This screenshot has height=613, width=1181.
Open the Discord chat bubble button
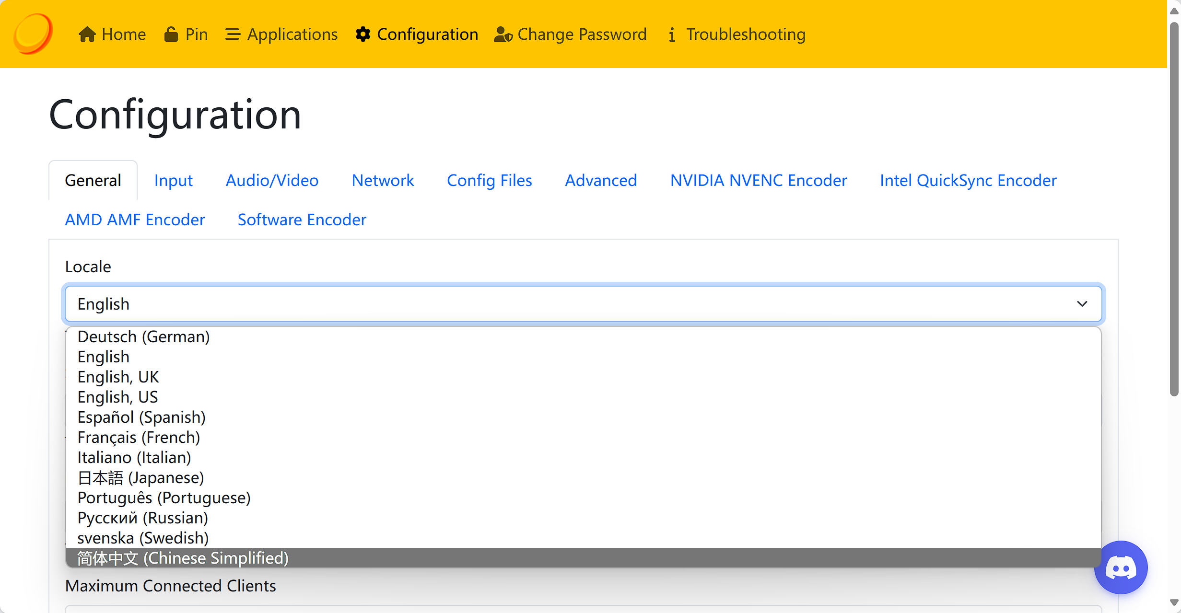[1121, 567]
